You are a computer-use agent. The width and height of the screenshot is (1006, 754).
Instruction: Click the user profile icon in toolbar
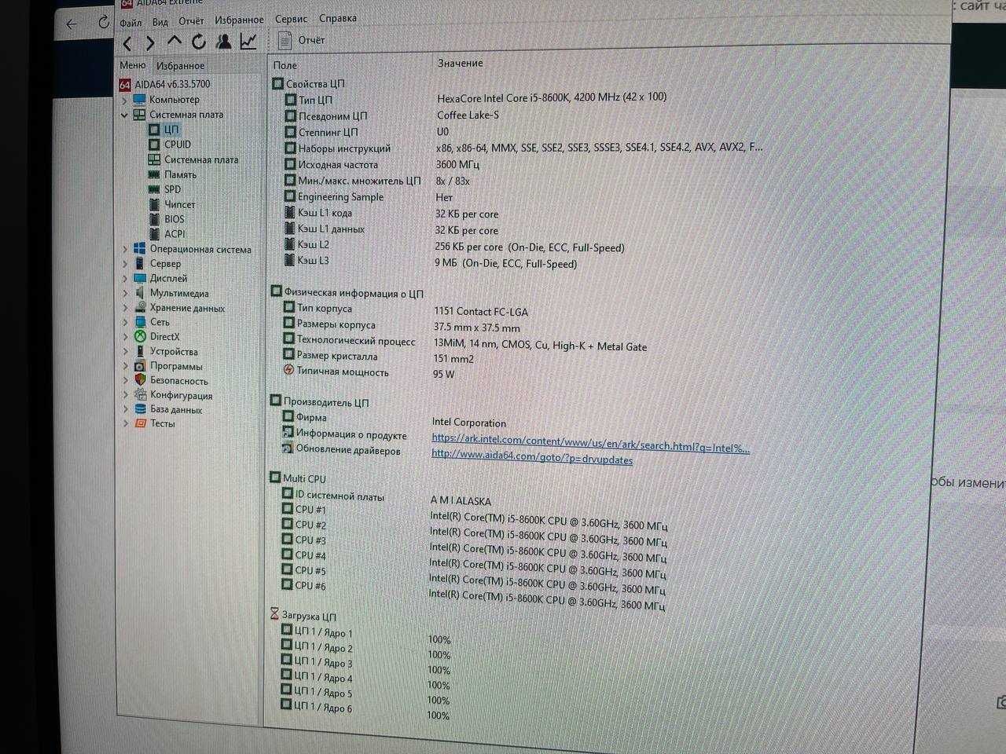tap(224, 41)
